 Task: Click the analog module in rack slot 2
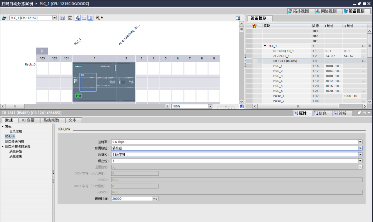pyautogui.click(x=126, y=82)
